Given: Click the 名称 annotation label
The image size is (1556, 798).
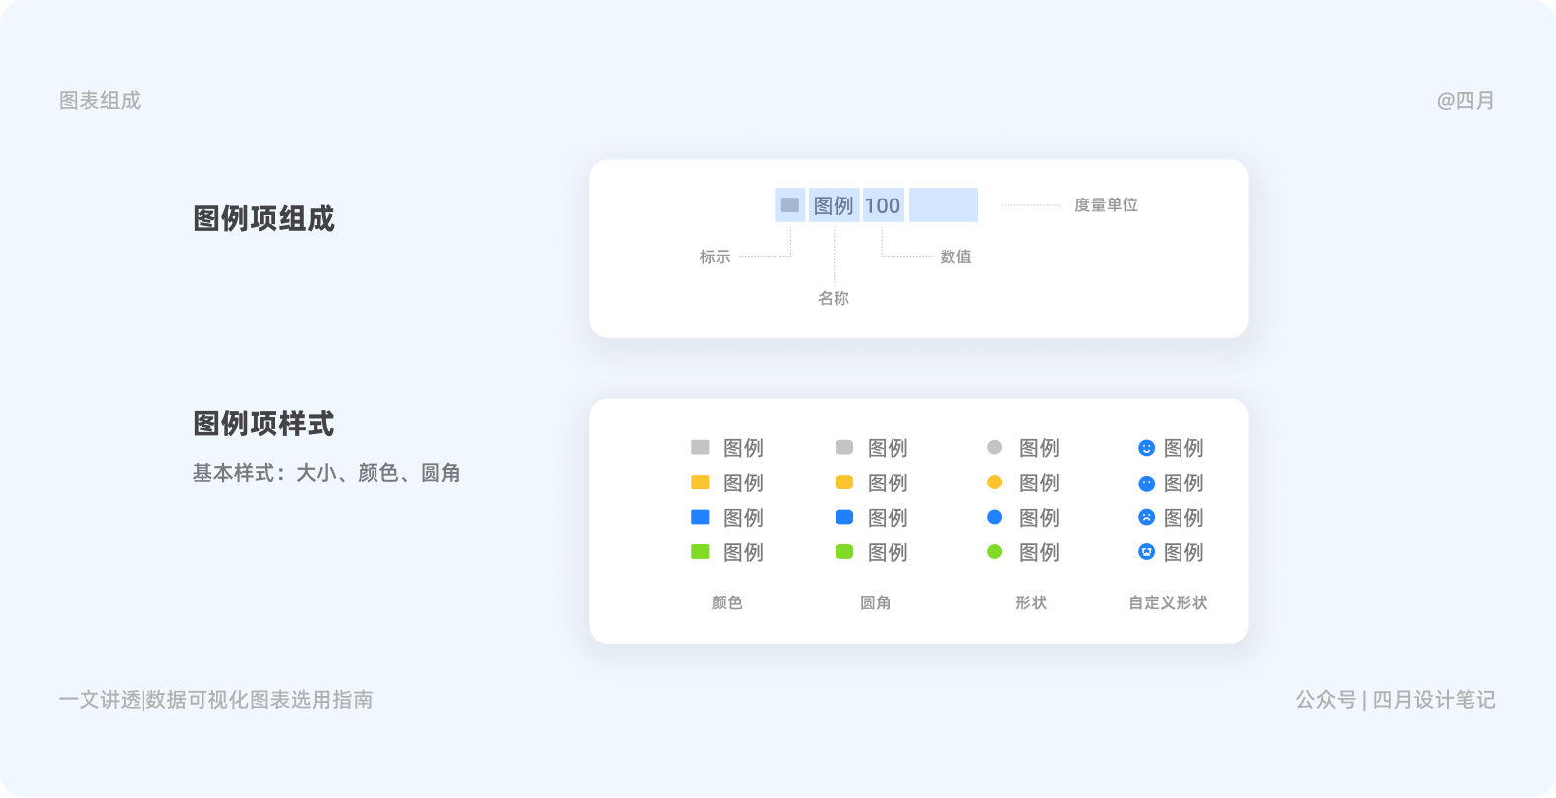Looking at the screenshot, I should click(834, 299).
